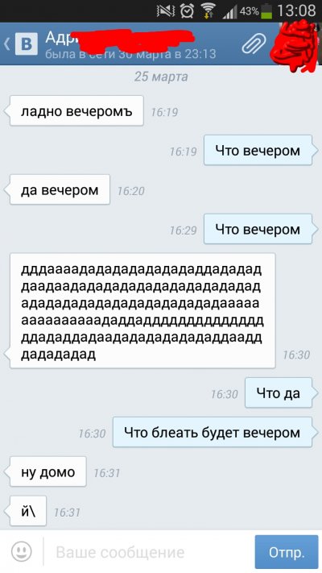Open the smiley emoji picker
The height and width of the screenshot is (573, 322).
pyautogui.click(x=22, y=551)
